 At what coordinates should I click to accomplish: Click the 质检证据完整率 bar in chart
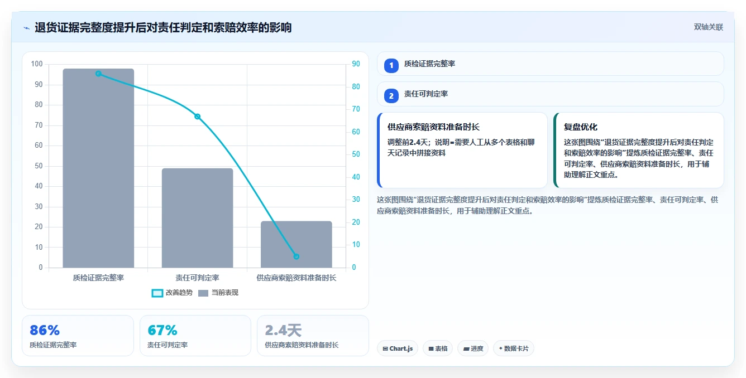98,168
